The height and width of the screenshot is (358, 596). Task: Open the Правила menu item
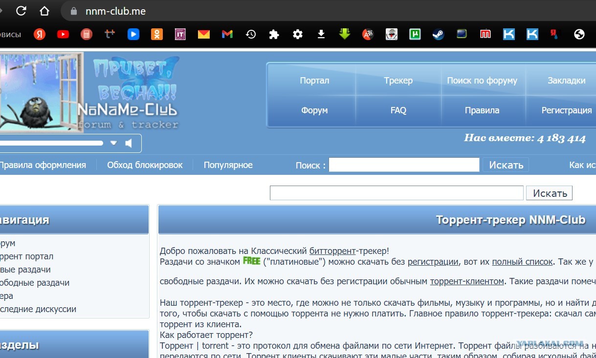coord(482,110)
